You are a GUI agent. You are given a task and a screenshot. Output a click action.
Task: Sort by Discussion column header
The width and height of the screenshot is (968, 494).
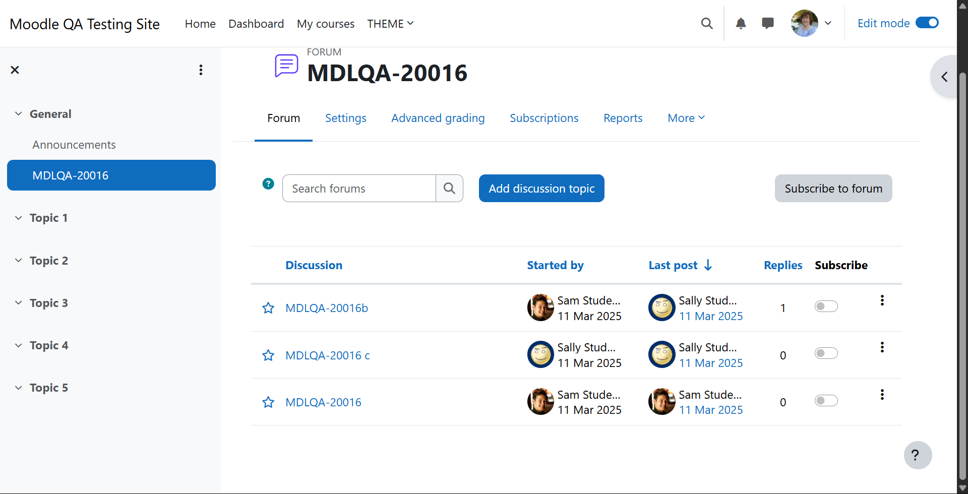[314, 265]
